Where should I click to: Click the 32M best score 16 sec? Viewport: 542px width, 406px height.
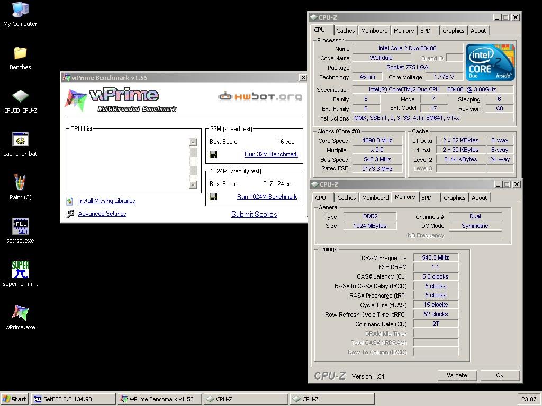click(x=286, y=142)
